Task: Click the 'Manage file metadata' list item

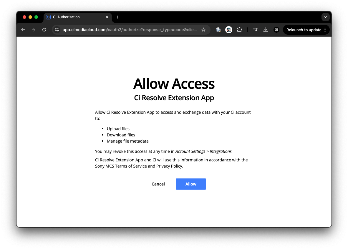Action: tap(127, 141)
